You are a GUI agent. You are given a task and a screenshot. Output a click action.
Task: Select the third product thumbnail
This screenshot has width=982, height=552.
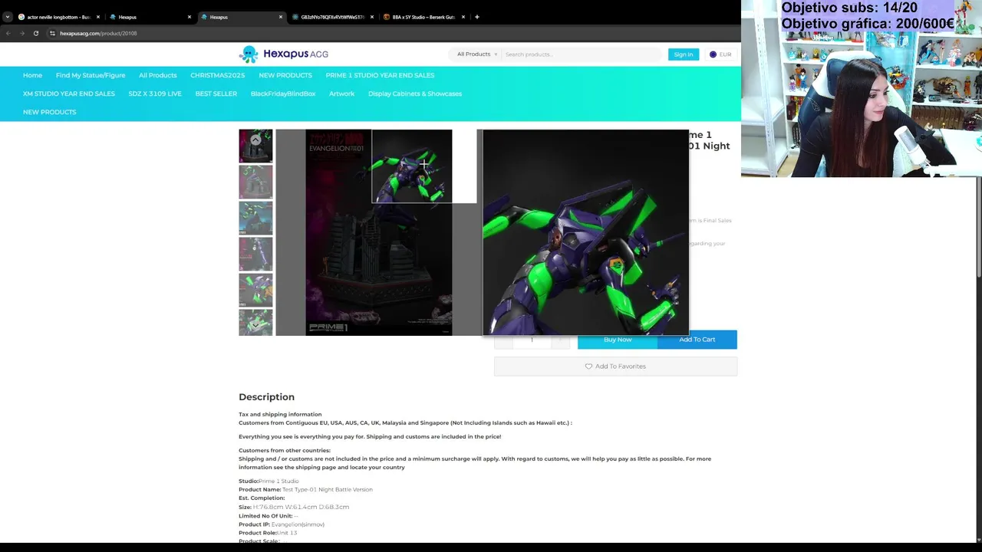(x=255, y=218)
